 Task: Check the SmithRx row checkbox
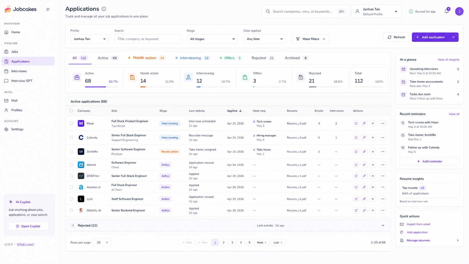click(x=71, y=151)
